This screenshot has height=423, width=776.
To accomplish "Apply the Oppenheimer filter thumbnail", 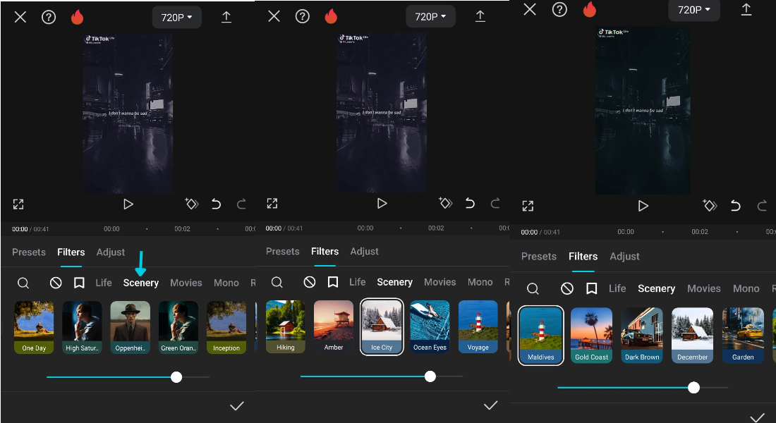I will (130, 326).
